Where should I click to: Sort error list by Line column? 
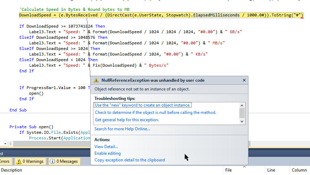click(271, 170)
